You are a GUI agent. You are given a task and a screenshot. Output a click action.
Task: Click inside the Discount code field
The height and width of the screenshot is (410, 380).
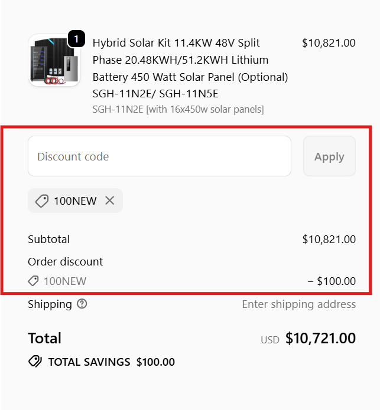pos(160,156)
